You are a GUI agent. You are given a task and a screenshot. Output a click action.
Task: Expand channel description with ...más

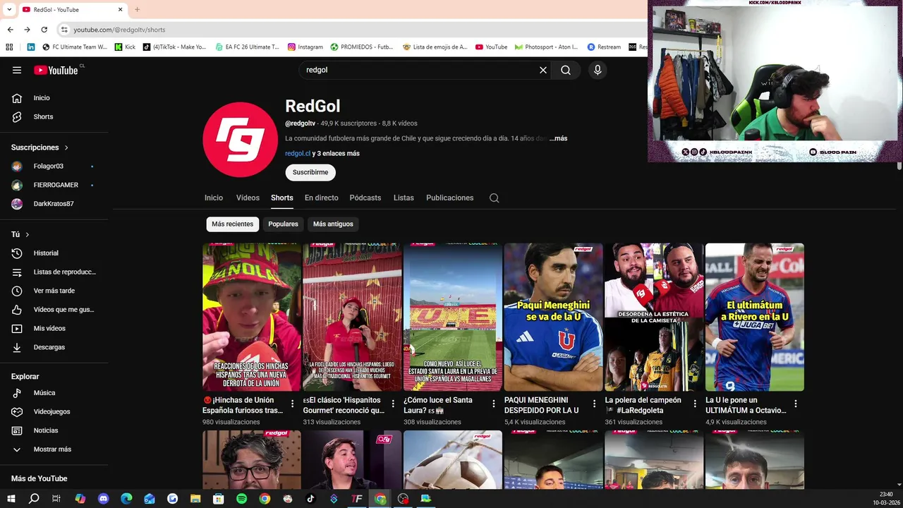559,138
